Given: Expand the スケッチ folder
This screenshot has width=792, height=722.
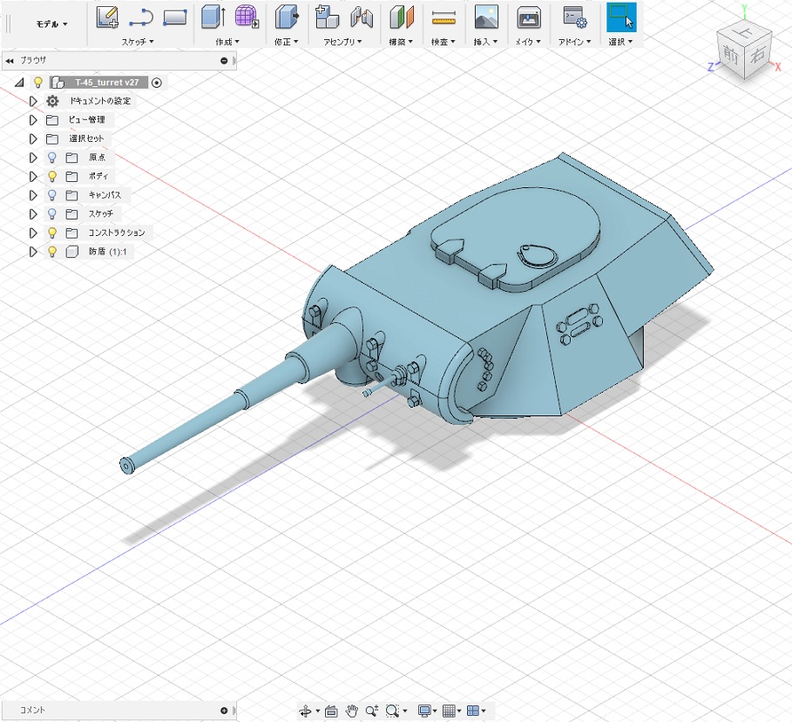Looking at the screenshot, I should pos(33,214).
